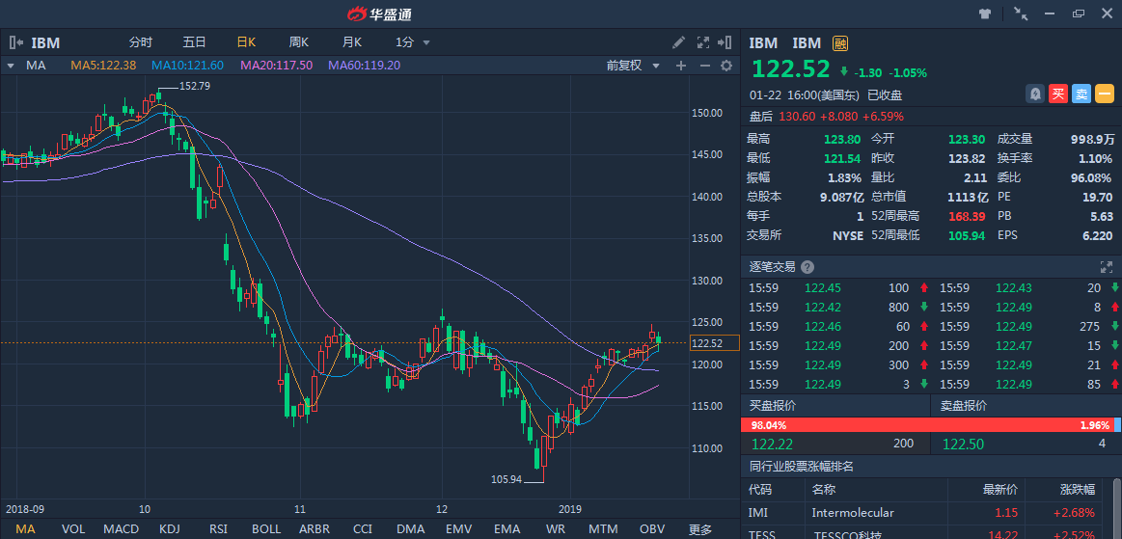The image size is (1122, 539).
Task: Zoom out chart with minus icon
Action: [x=703, y=66]
